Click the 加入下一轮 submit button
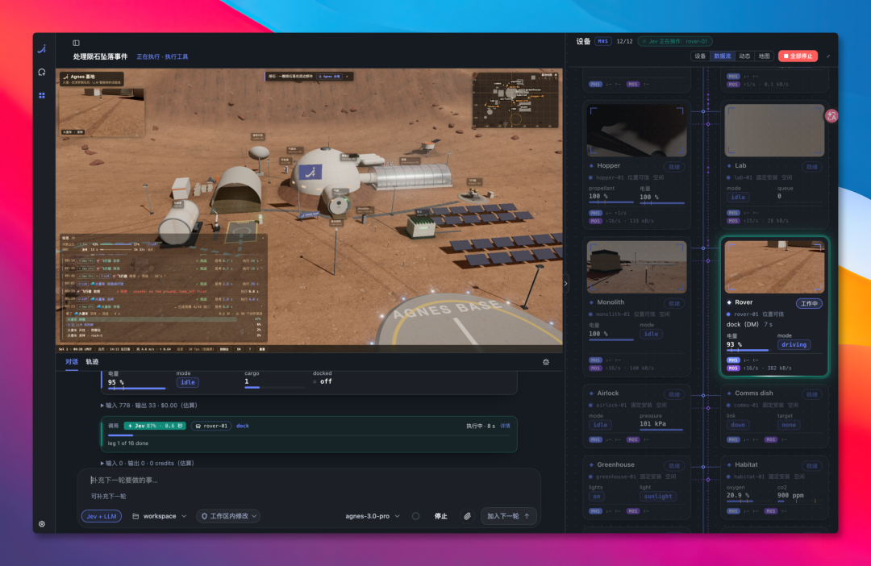 (508, 516)
